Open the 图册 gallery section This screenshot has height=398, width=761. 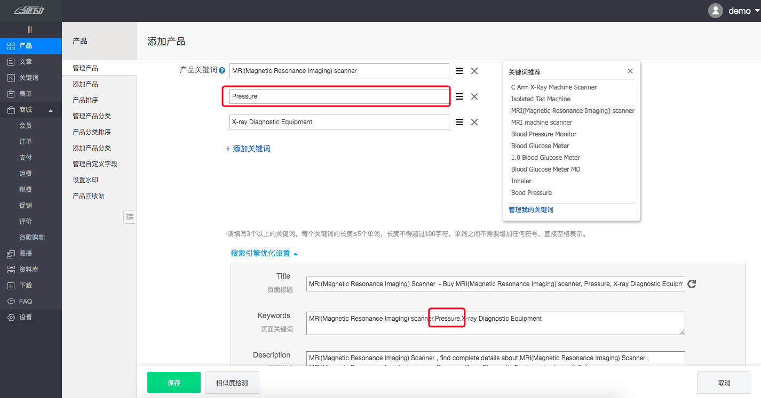[26, 254]
